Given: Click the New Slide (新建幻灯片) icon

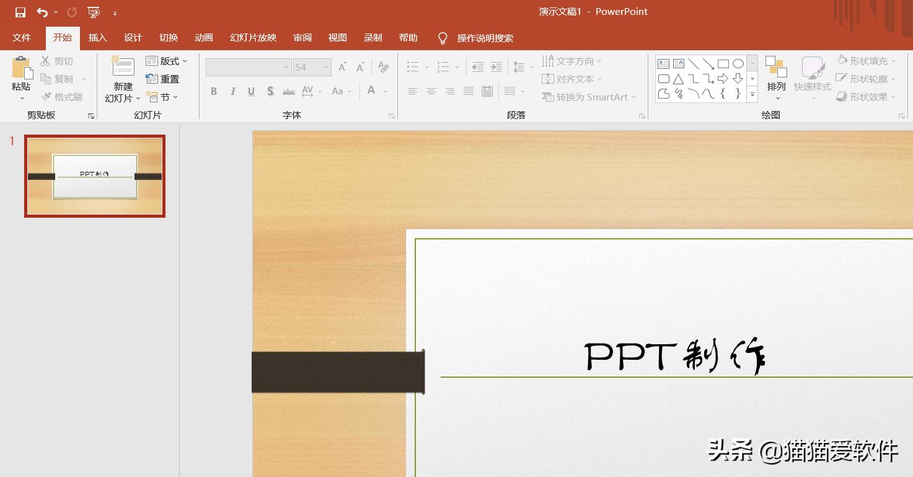Looking at the screenshot, I should click(123, 67).
